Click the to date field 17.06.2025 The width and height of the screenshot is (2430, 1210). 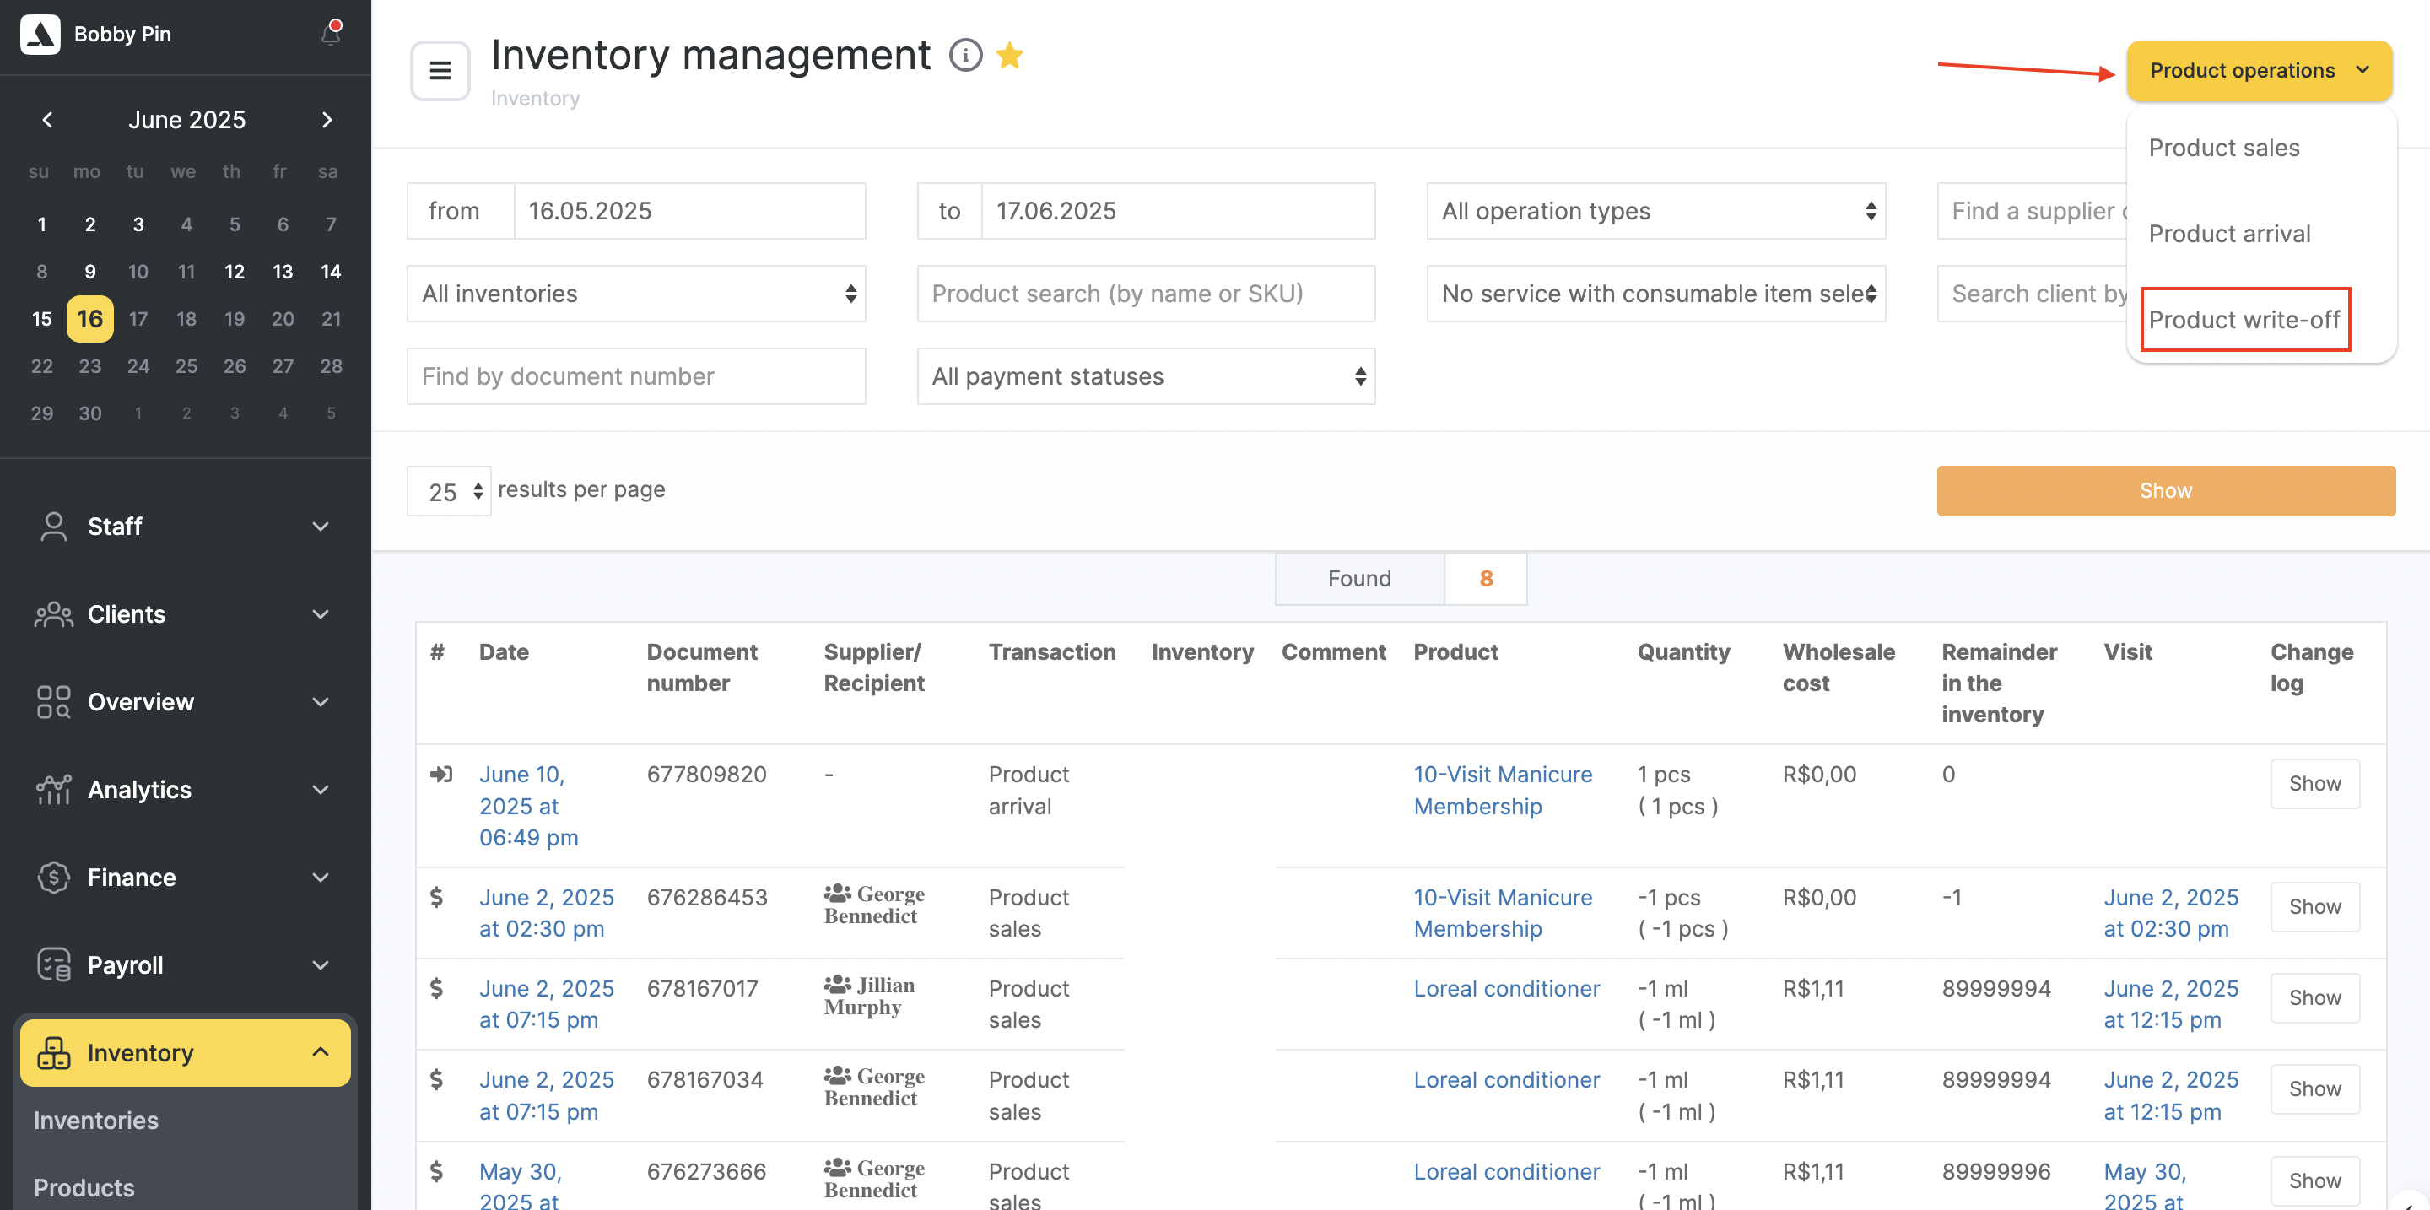[x=1177, y=210]
